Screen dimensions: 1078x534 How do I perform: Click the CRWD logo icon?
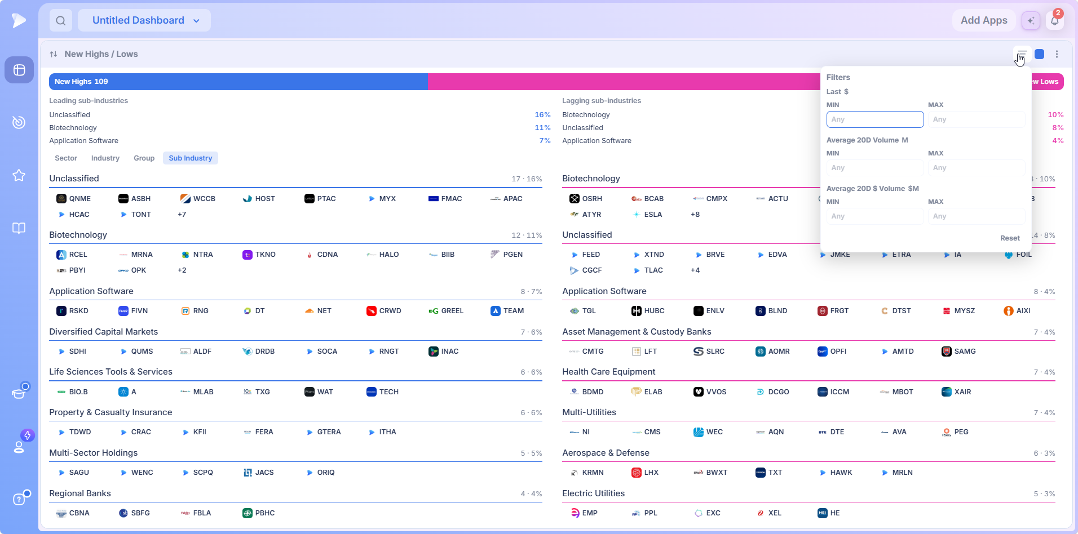pyautogui.click(x=372, y=311)
